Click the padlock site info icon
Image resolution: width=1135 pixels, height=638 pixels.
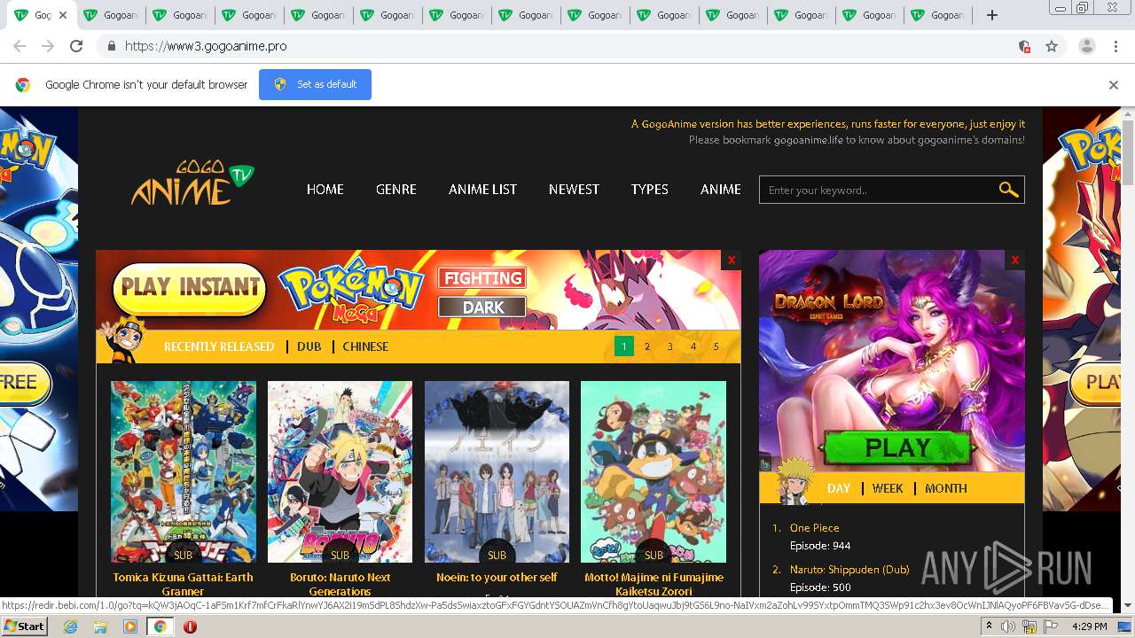(111, 46)
